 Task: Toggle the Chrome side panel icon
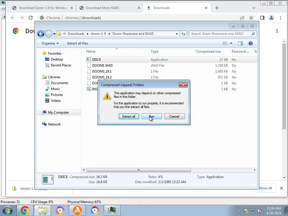pos(262,18)
